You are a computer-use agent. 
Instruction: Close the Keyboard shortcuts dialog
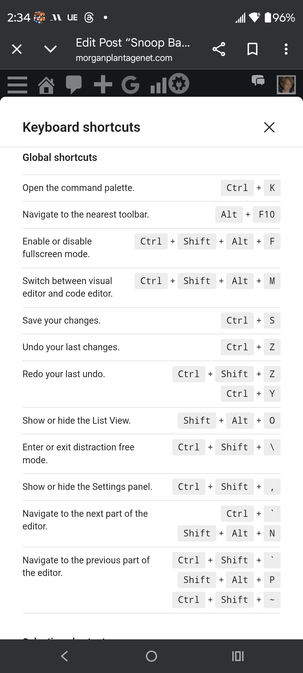269,127
